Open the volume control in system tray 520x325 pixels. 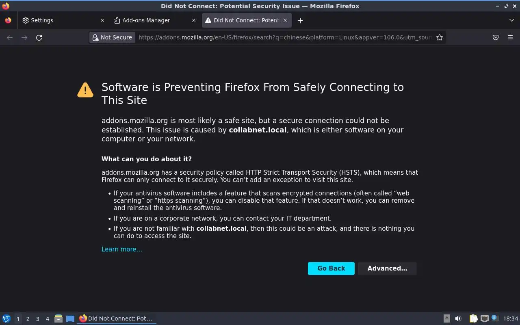pos(458,318)
